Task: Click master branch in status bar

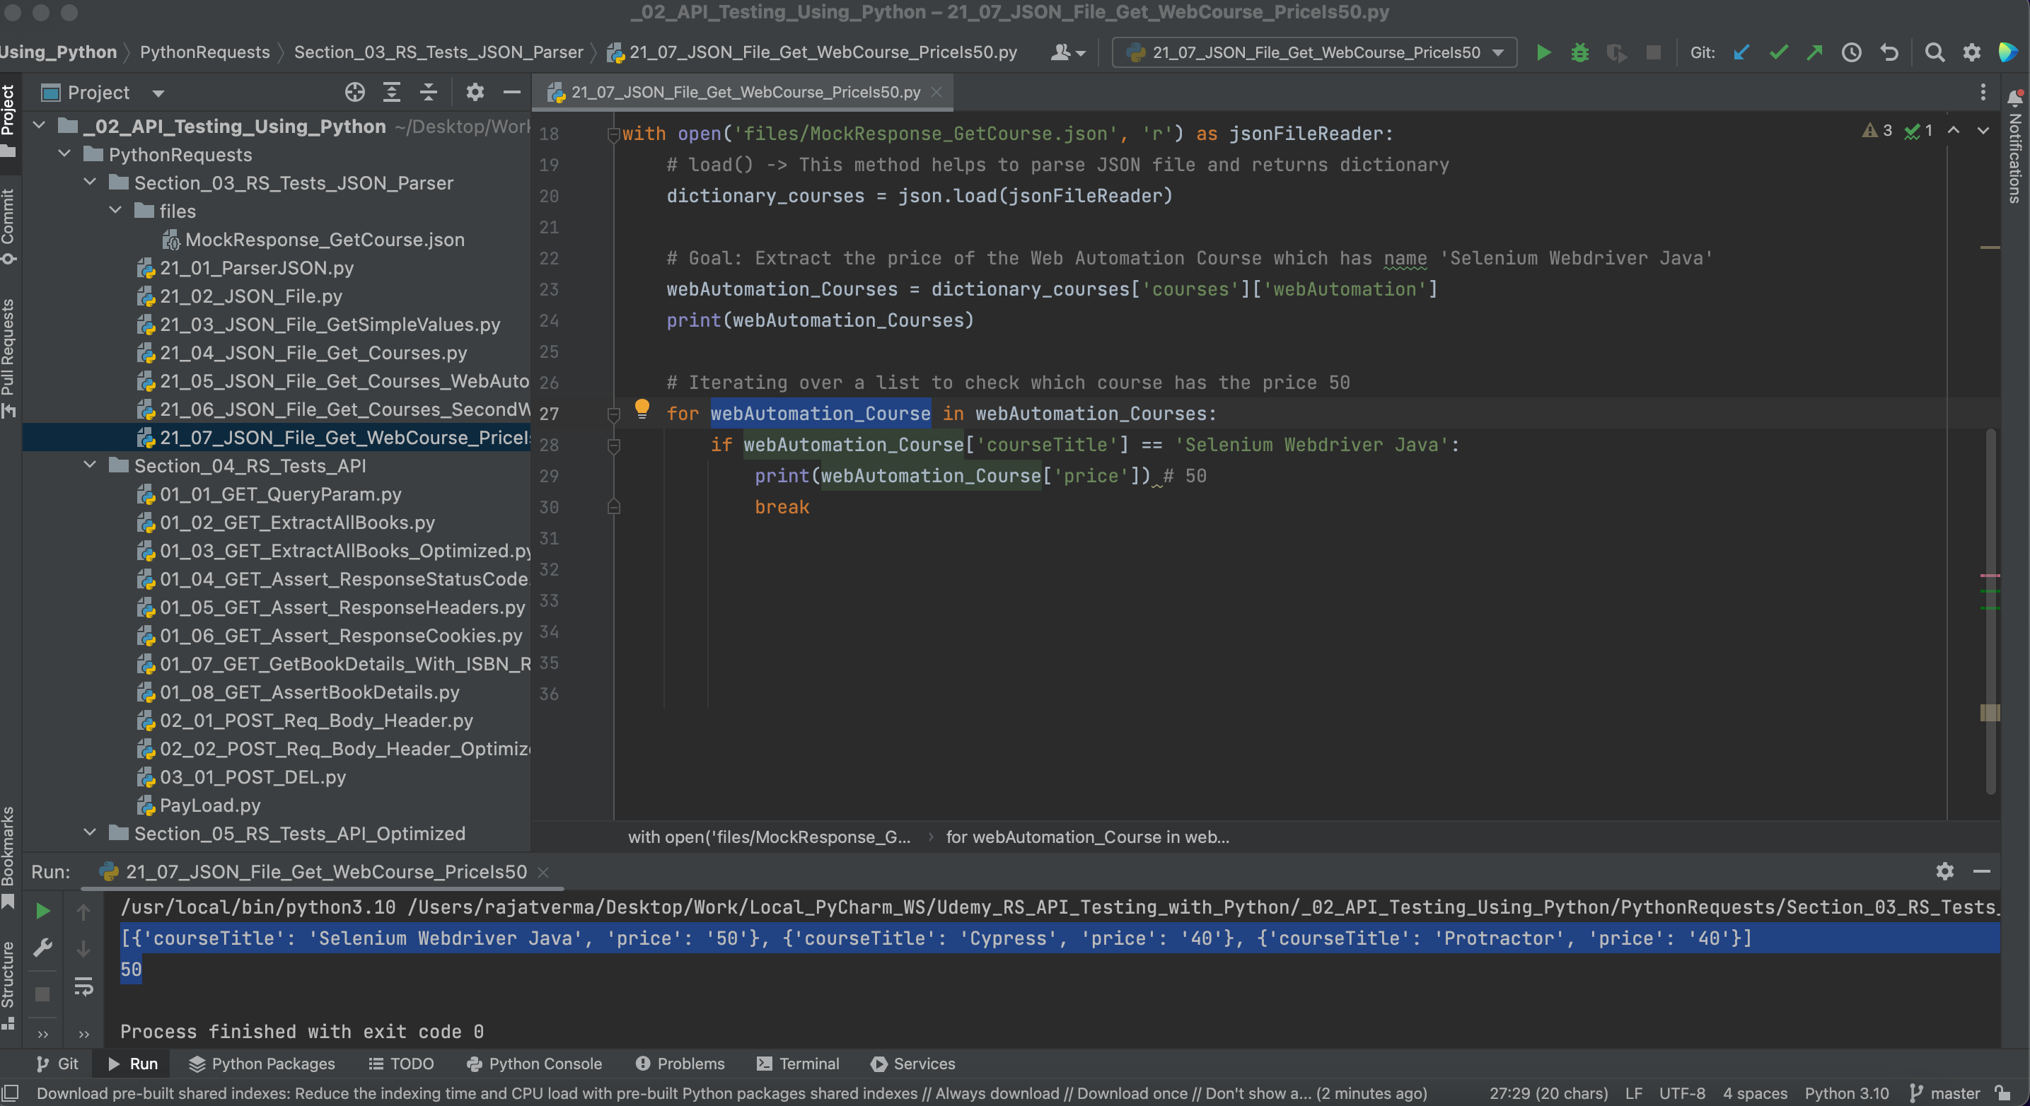Action: [1946, 1093]
